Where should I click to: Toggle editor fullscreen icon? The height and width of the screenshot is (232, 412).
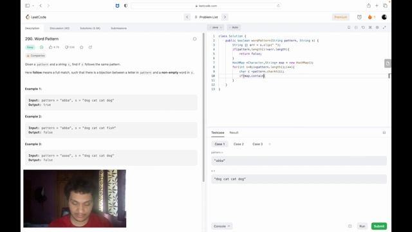pyautogui.click(x=384, y=27)
